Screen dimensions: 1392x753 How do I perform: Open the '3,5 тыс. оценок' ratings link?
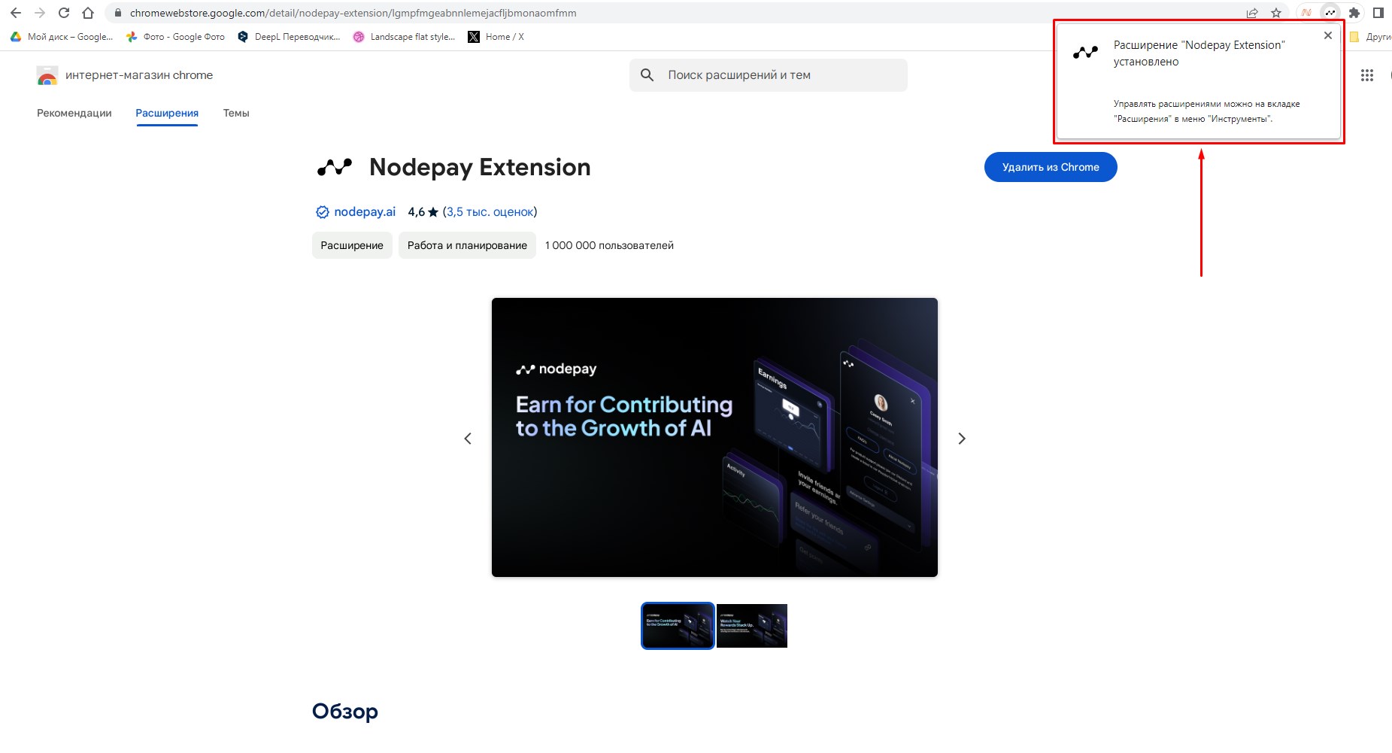click(490, 212)
